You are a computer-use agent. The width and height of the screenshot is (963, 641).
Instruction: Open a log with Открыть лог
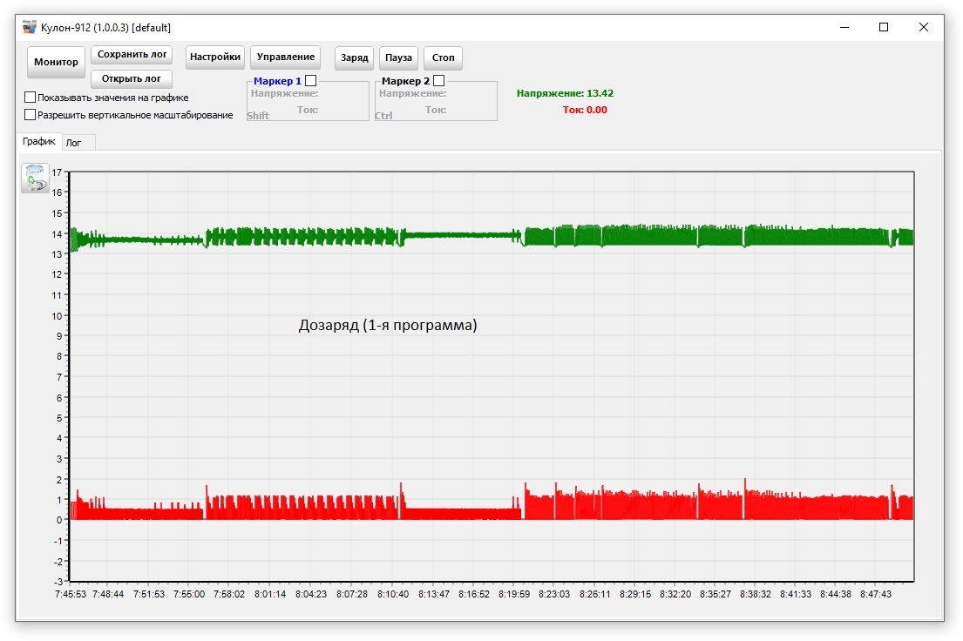(132, 79)
